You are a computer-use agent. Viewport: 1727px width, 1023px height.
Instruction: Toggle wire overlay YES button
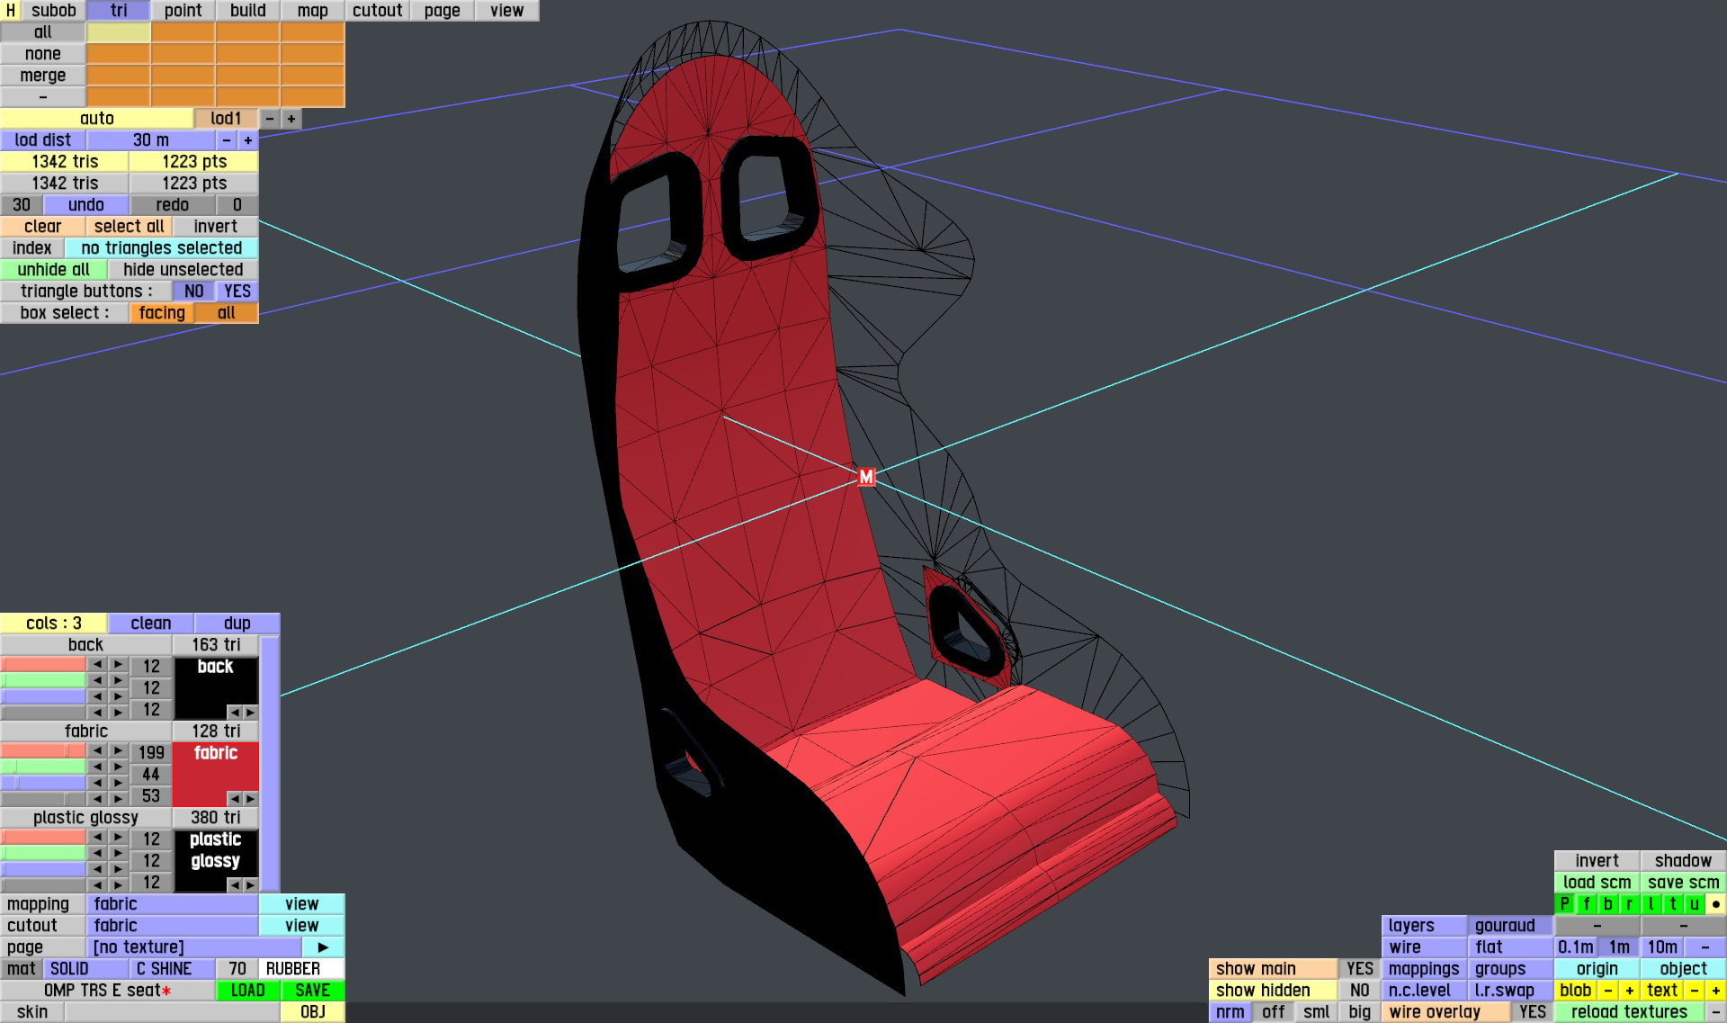click(x=1532, y=1012)
